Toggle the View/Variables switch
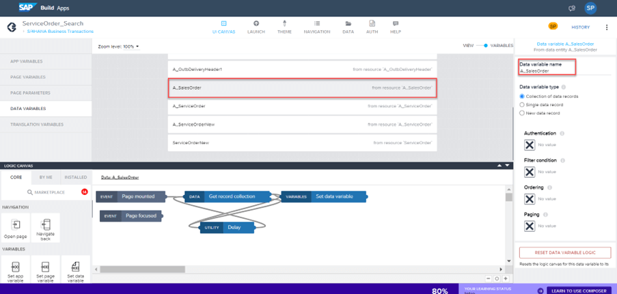 (x=481, y=46)
